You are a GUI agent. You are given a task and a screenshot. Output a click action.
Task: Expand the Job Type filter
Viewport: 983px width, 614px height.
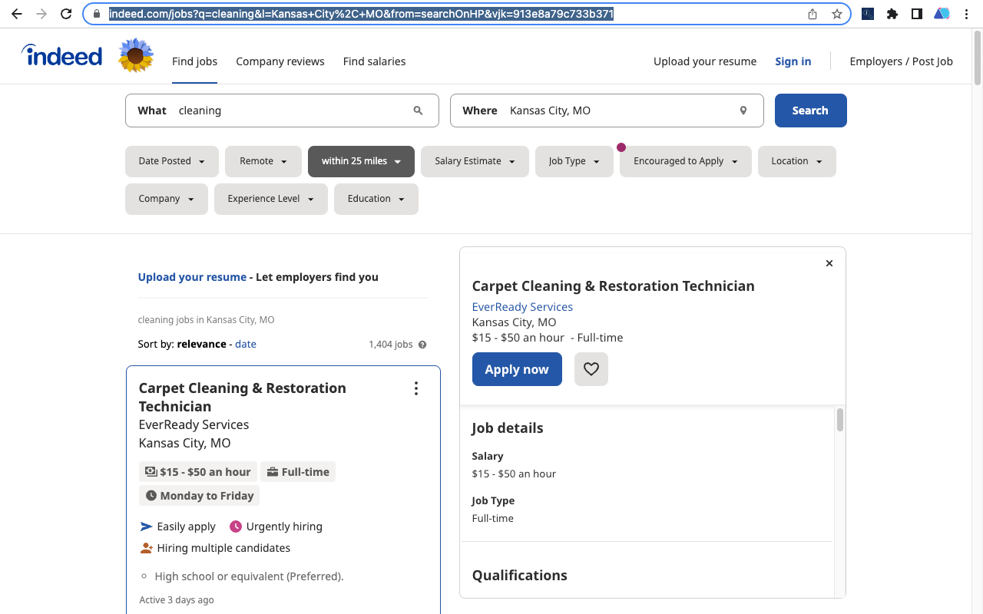(x=574, y=161)
